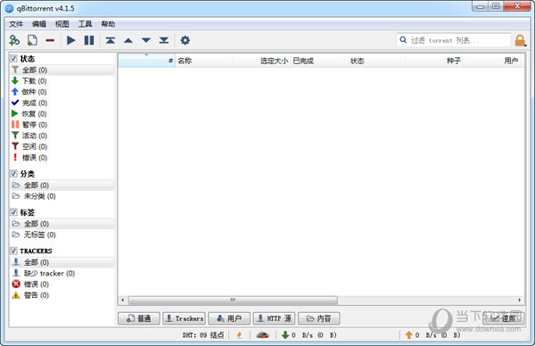Sort by the 已完成 column header
Screen dimensions: 535x346
(319, 61)
